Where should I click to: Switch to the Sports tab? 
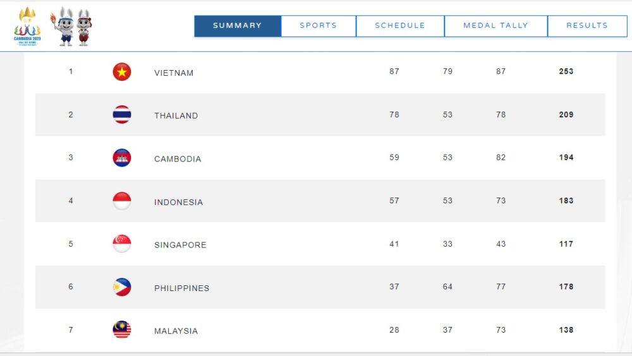click(319, 26)
